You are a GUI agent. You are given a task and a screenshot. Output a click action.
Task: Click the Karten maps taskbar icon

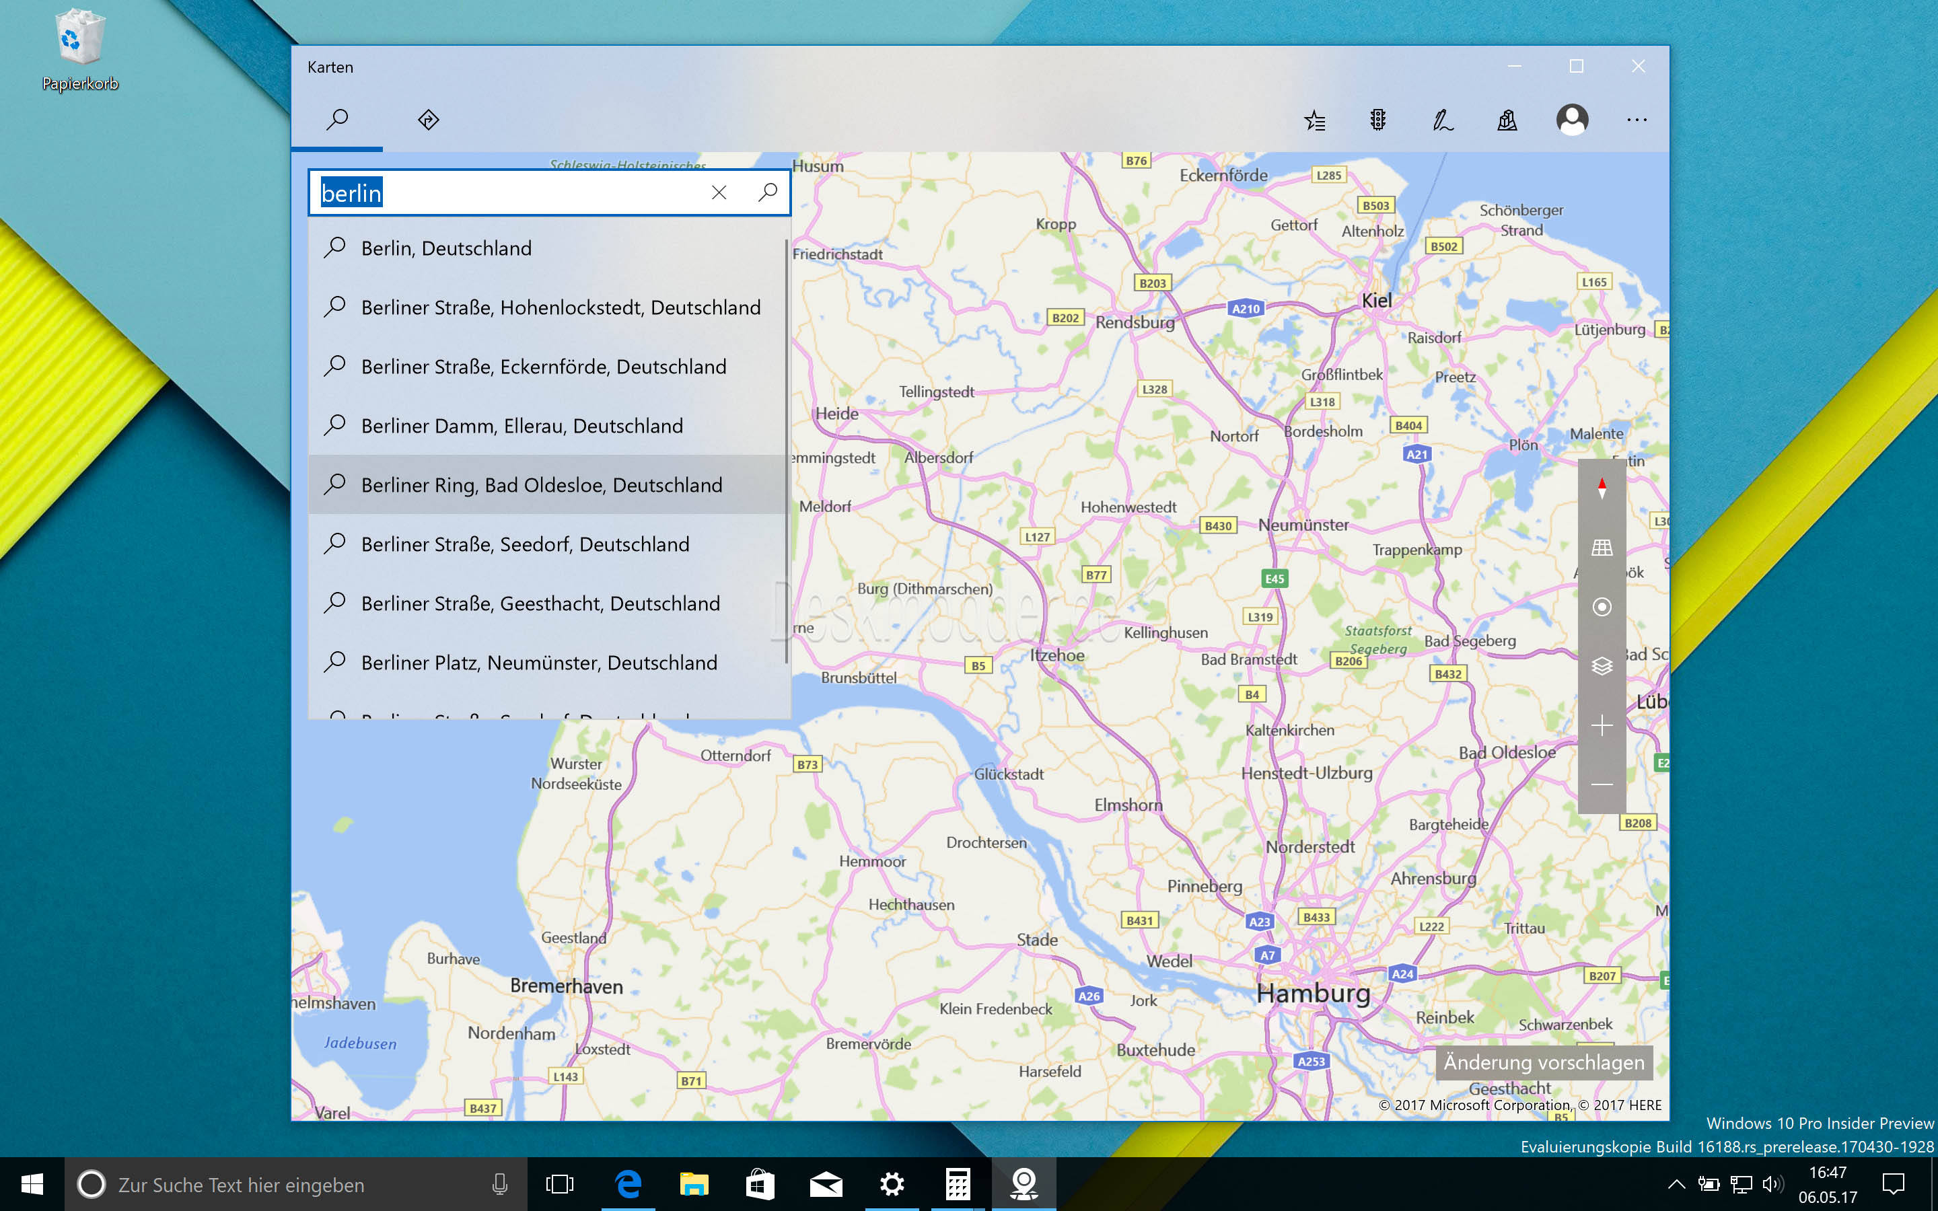(1024, 1184)
